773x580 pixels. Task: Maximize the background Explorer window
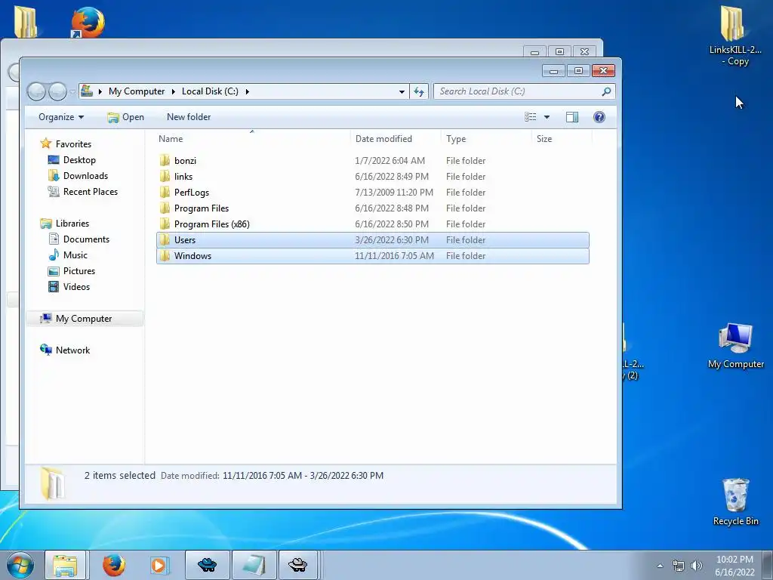coord(559,52)
